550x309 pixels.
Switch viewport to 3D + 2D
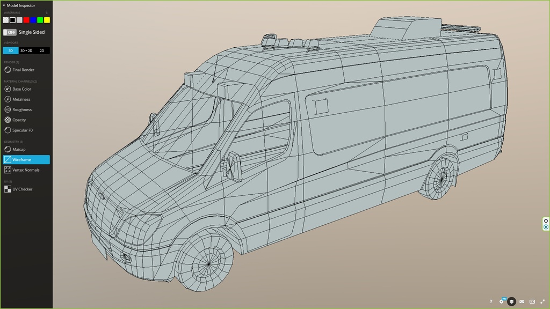[26, 50]
